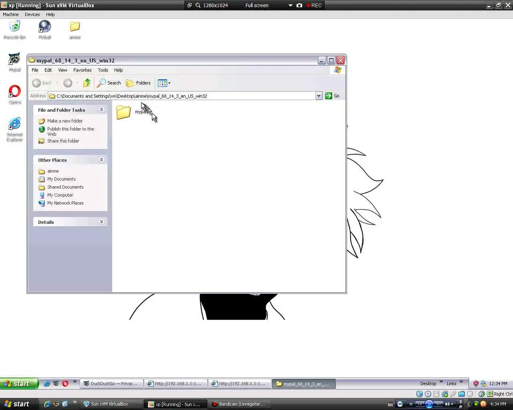Open the Edit menu in Explorer
Screen dimensions: 513x410
(x=48, y=70)
